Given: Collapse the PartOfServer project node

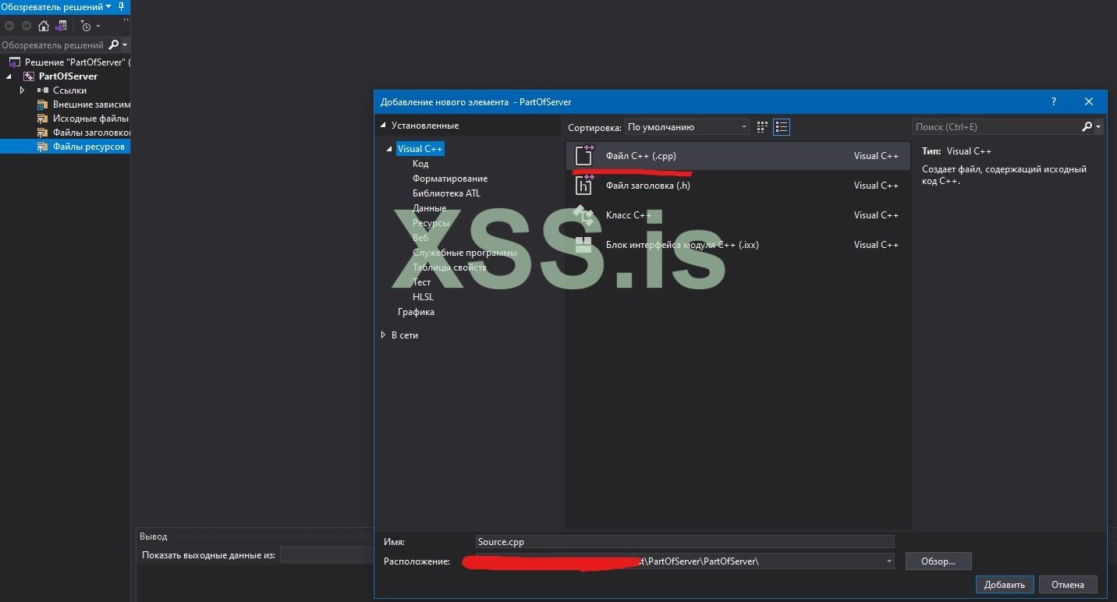Looking at the screenshot, I should pyautogui.click(x=9, y=76).
